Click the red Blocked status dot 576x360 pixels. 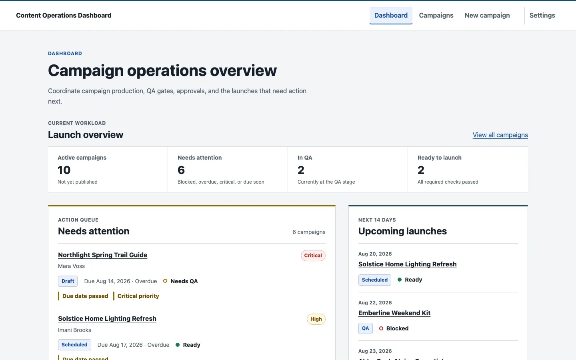pos(381,328)
